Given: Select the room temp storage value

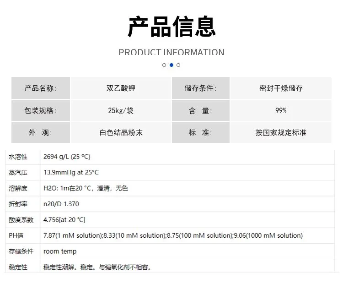Looking at the screenshot, I should point(60,251).
